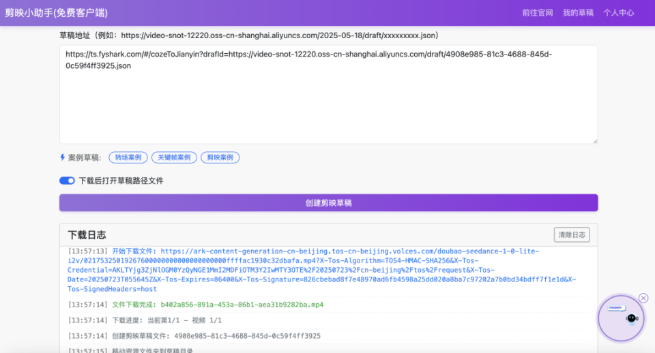Clear the log with 清除日志
The width and height of the screenshot is (655, 353).
572,235
